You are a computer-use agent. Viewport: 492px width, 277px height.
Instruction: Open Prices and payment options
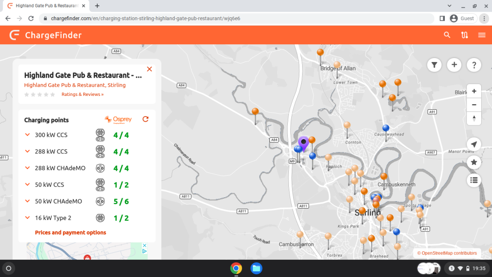(x=70, y=232)
